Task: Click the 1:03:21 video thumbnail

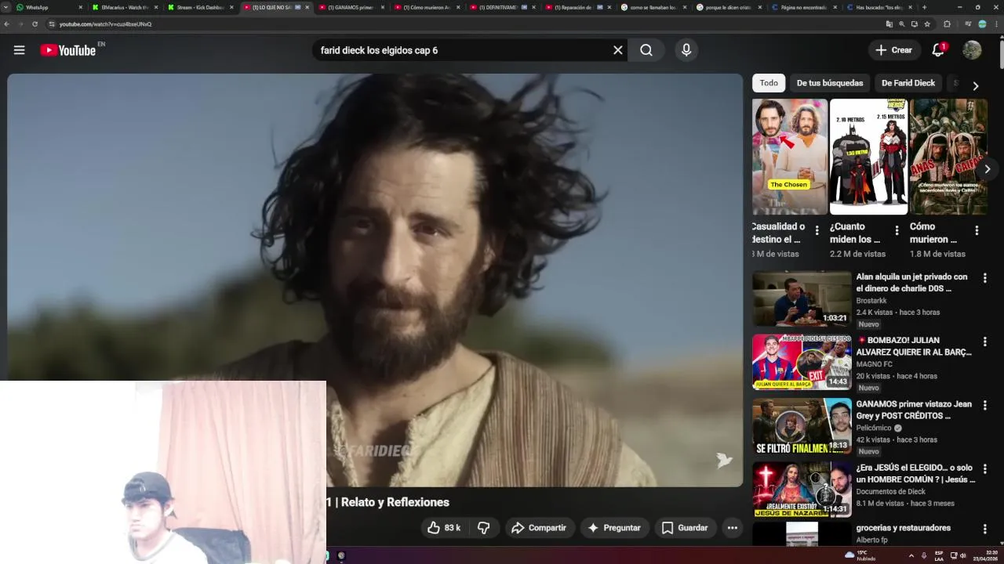Action: 802,298
